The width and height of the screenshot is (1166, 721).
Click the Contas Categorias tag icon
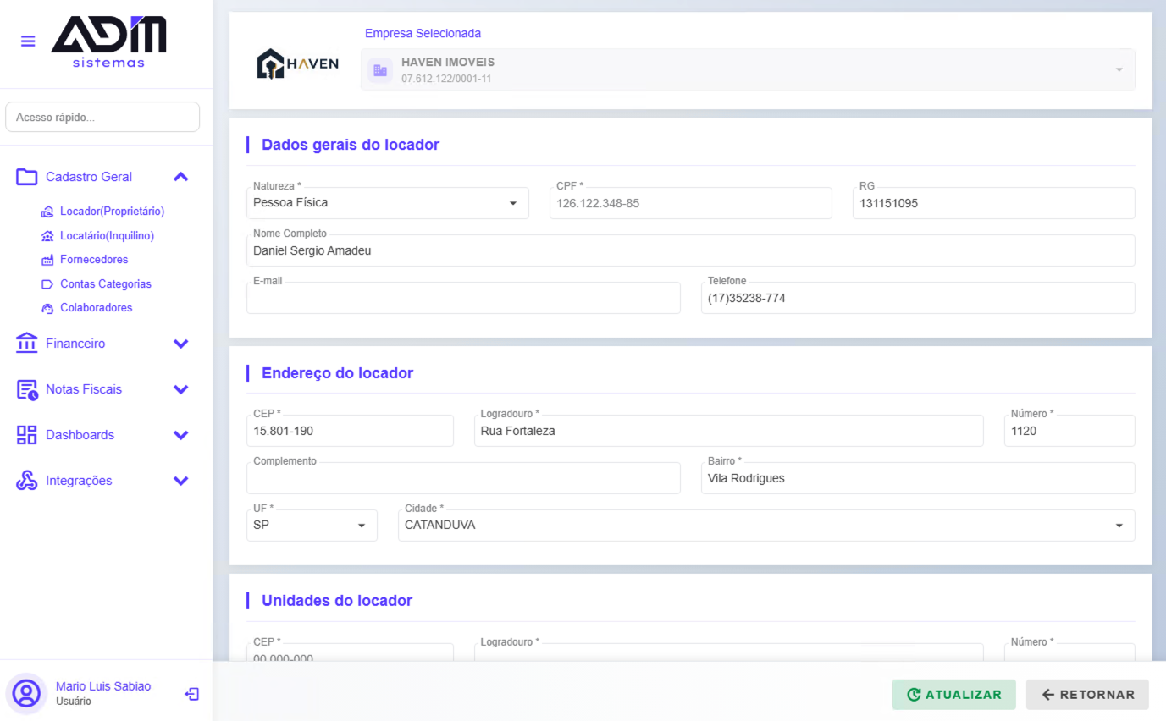(x=47, y=284)
